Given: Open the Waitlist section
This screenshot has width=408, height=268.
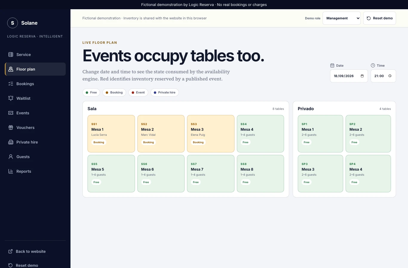Looking at the screenshot, I should pos(35,98).
